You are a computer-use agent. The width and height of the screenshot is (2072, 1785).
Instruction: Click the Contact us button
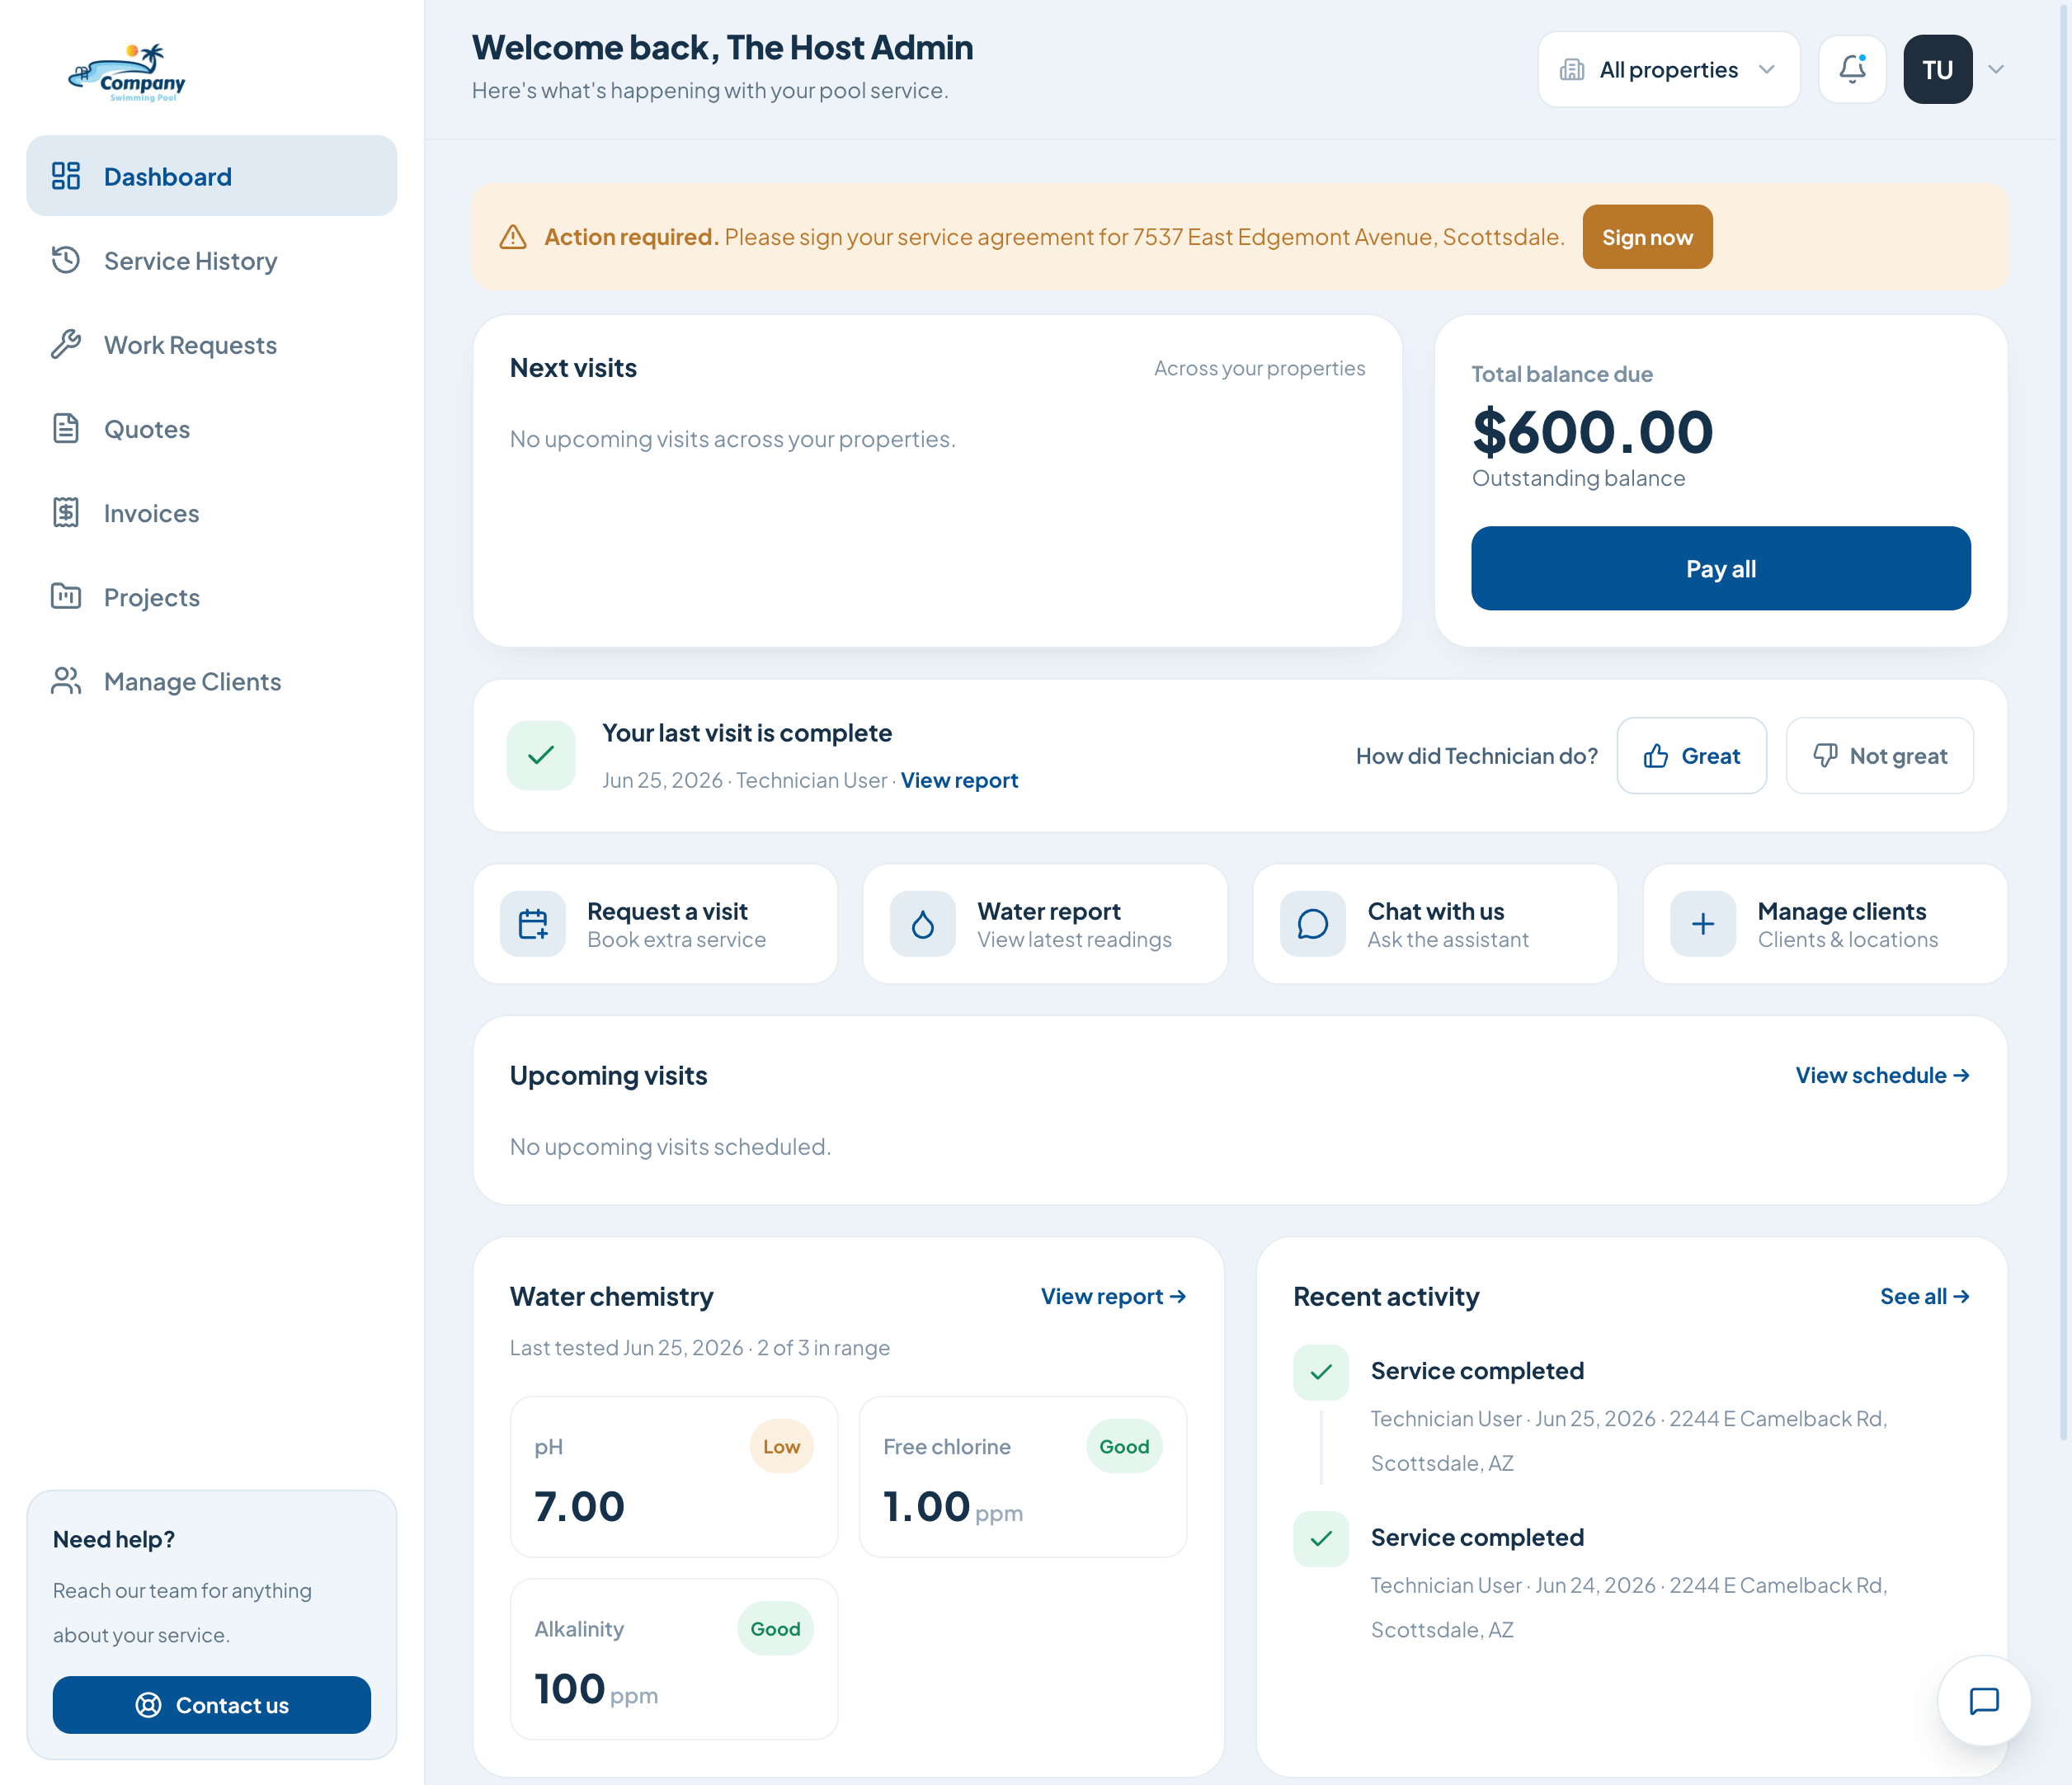[212, 1704]
